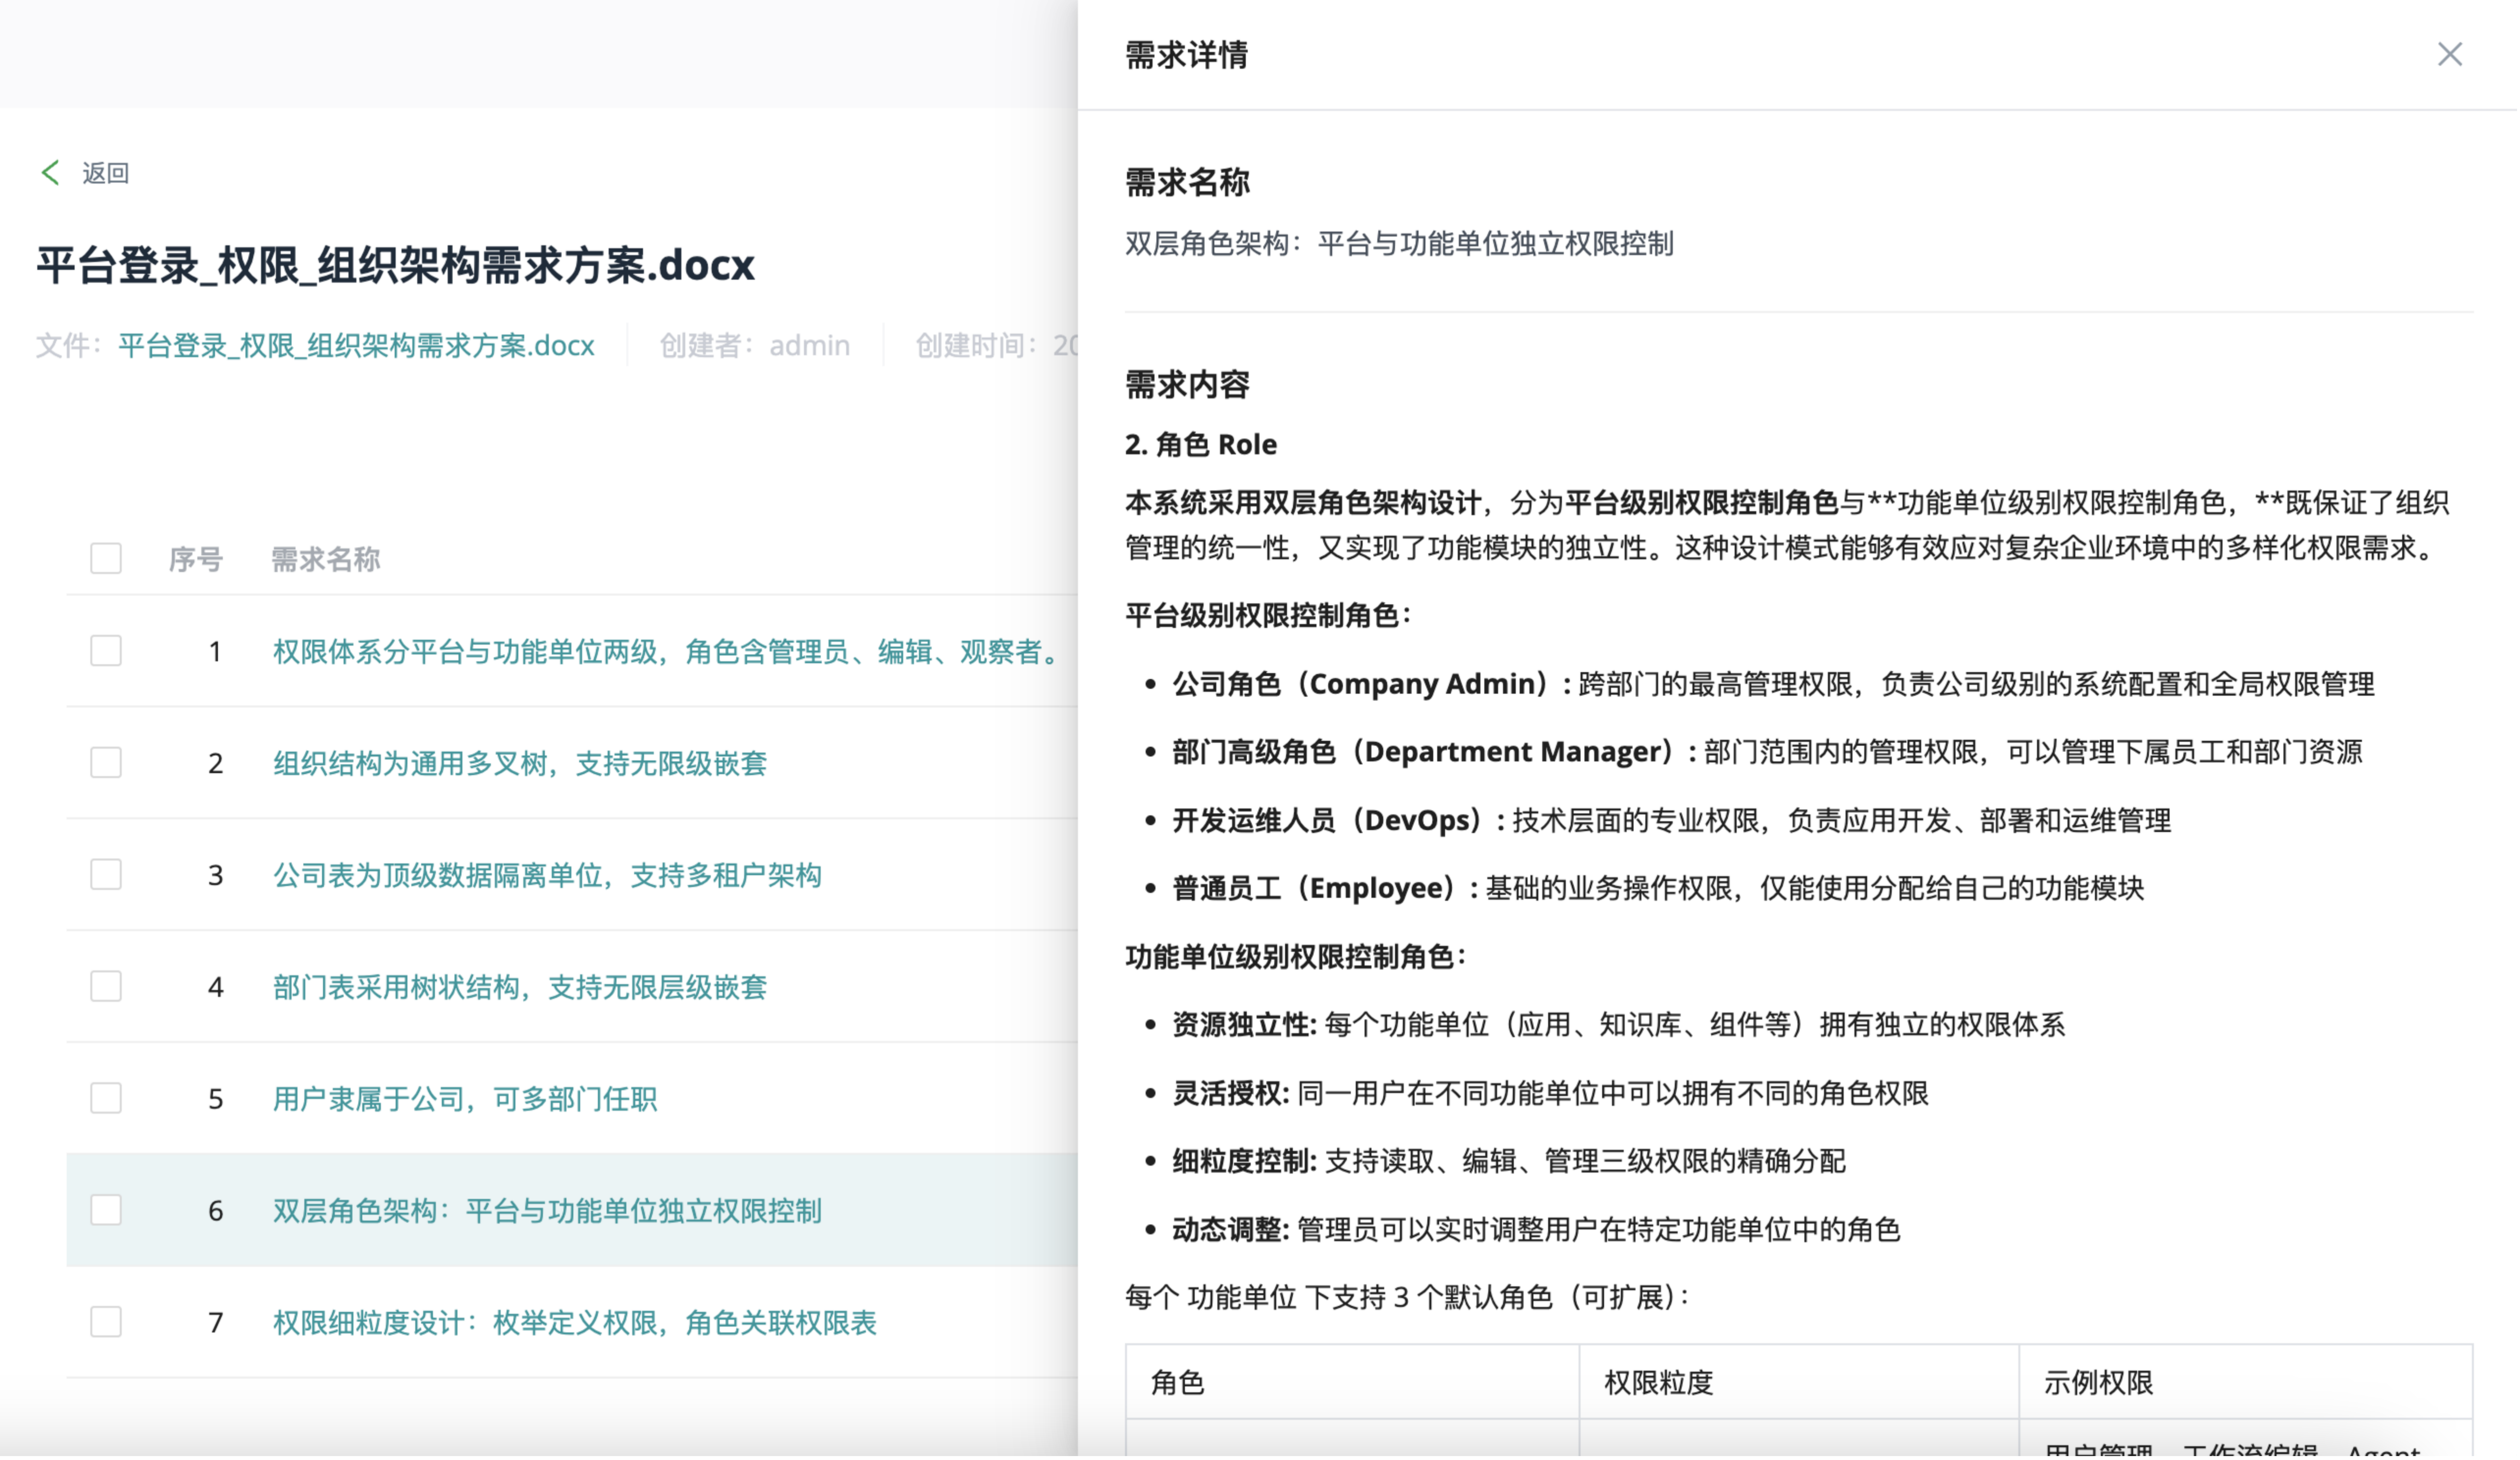This screenshot has height=1460, width=2520.
Task: Click the 示例权限 table header cell
Action: pos(2246,1382)
